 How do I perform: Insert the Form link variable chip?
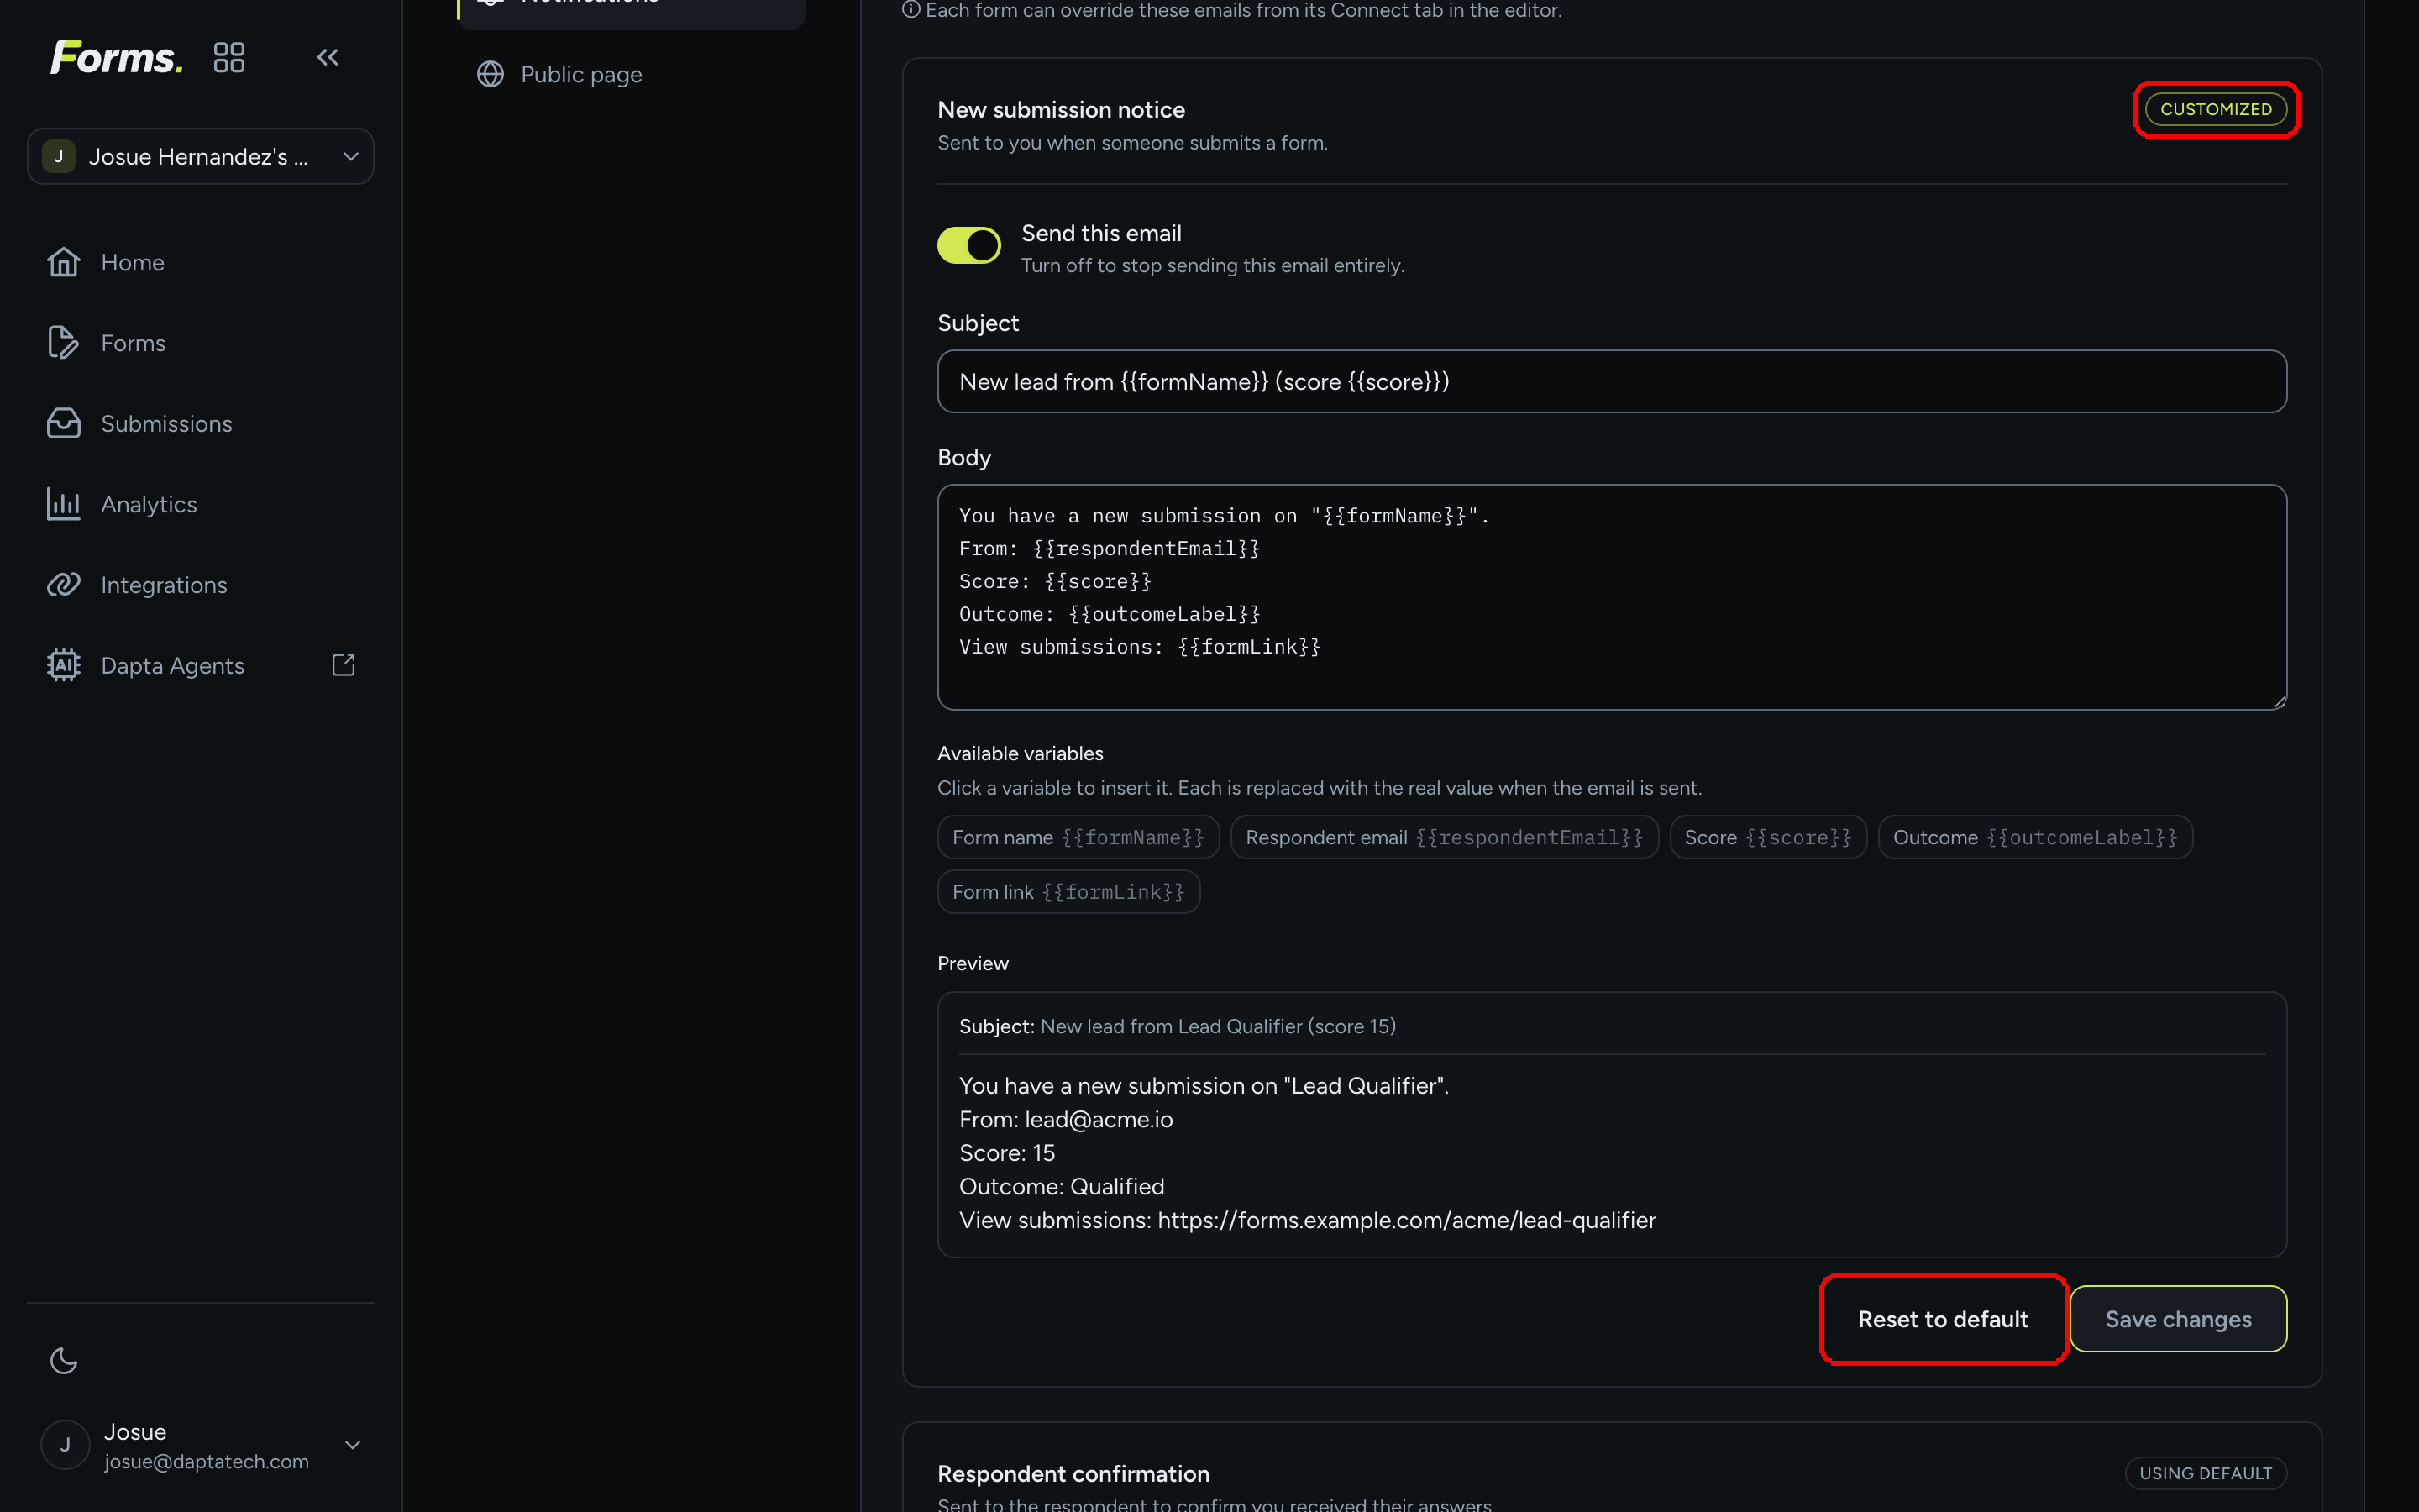[x=1068, y=891]
